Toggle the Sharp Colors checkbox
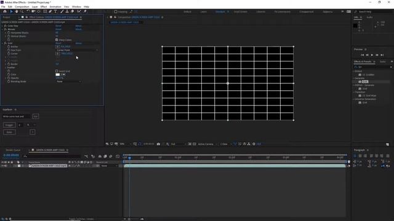Image resolution: width=394 pixels, height=221 pixels. pyautogui.click(x=57, y=40)
